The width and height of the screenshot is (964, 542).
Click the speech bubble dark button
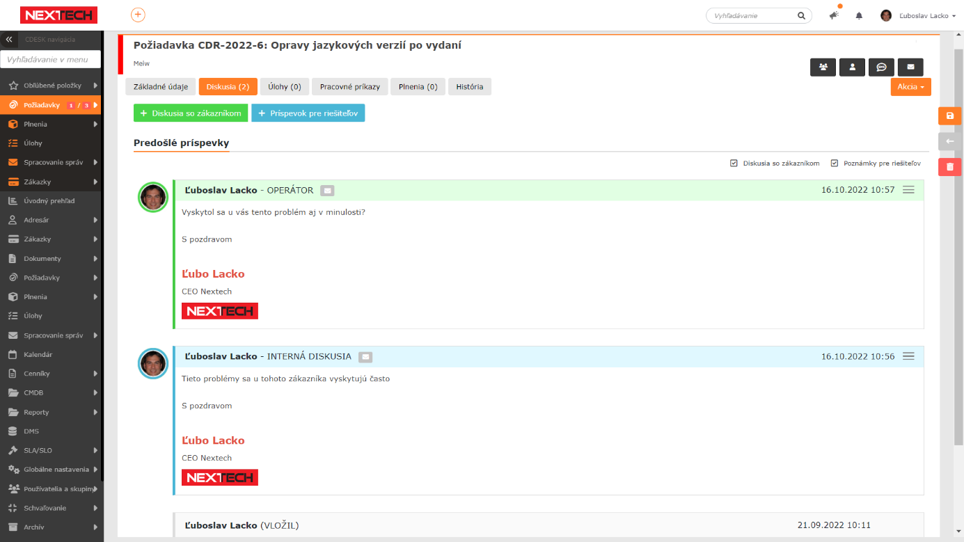point(881,67)
